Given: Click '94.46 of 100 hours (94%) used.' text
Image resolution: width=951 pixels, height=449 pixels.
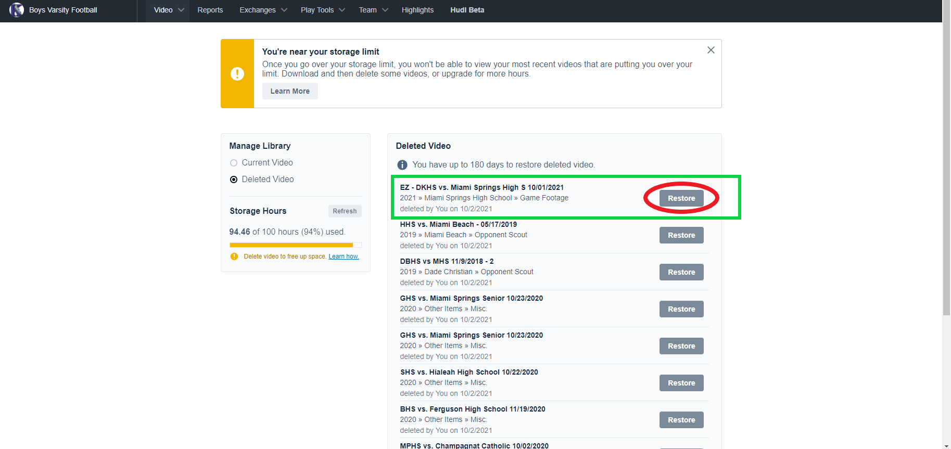Looking at the screenshot, I should 287,232.
